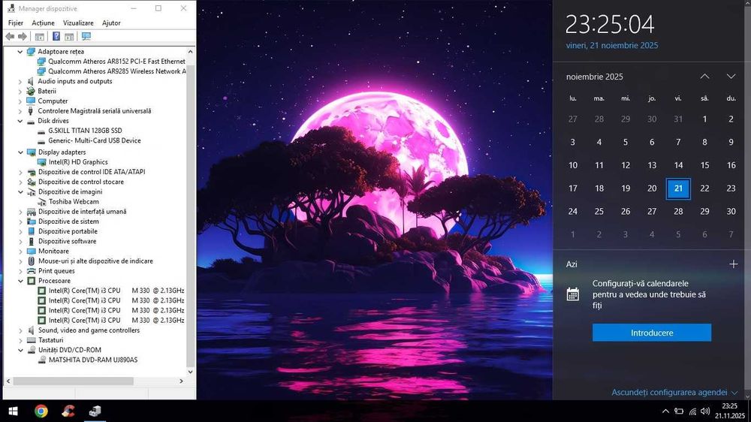Open the Ajutor menu
The image size is (751, 422).
tap(111, 23)
